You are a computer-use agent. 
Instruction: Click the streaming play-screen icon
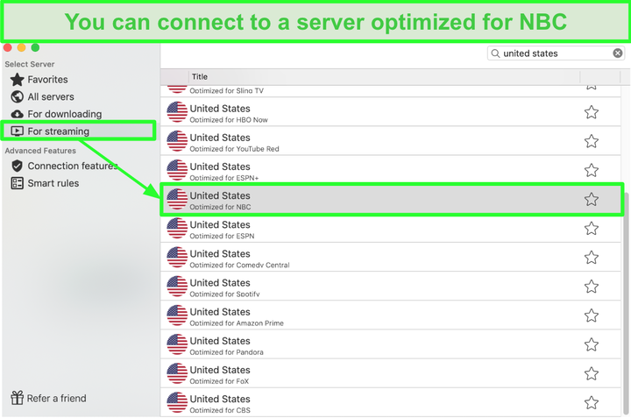[x=18, y=131]
